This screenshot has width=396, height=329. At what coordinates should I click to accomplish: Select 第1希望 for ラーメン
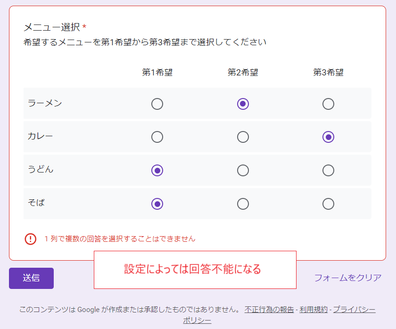(x=157, y=104)
